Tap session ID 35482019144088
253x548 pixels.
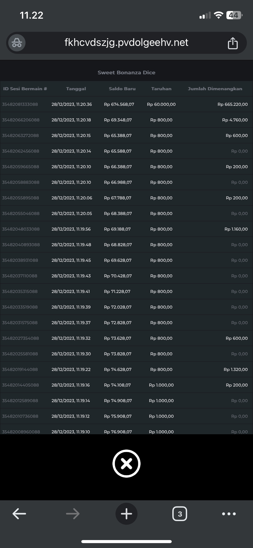20,369
